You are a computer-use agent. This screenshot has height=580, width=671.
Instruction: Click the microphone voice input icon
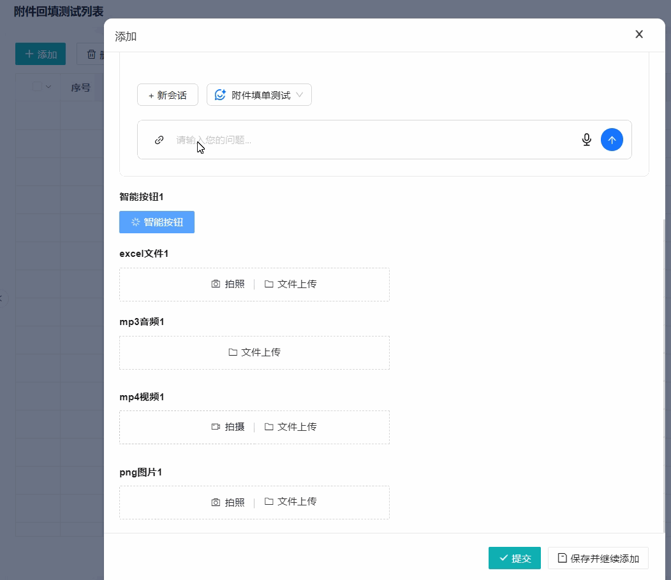coord(587,140)
